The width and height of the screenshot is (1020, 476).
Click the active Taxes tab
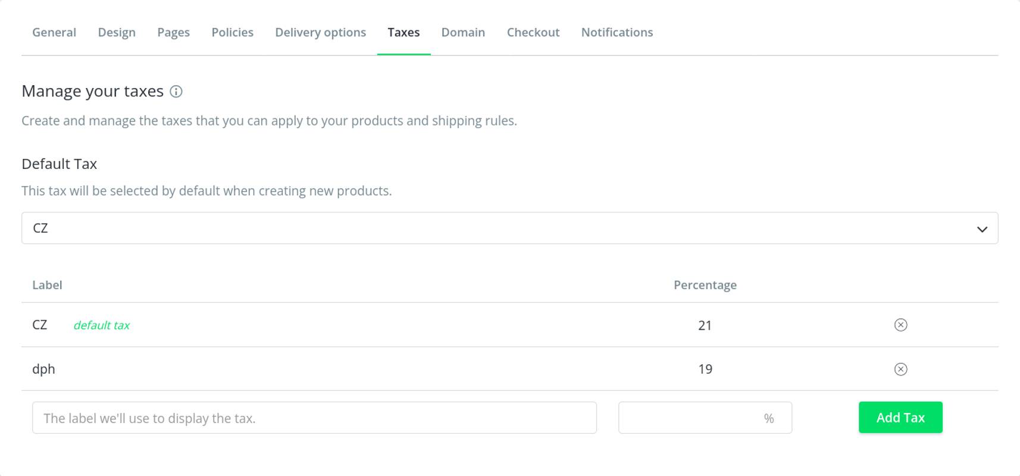[403, 33]
